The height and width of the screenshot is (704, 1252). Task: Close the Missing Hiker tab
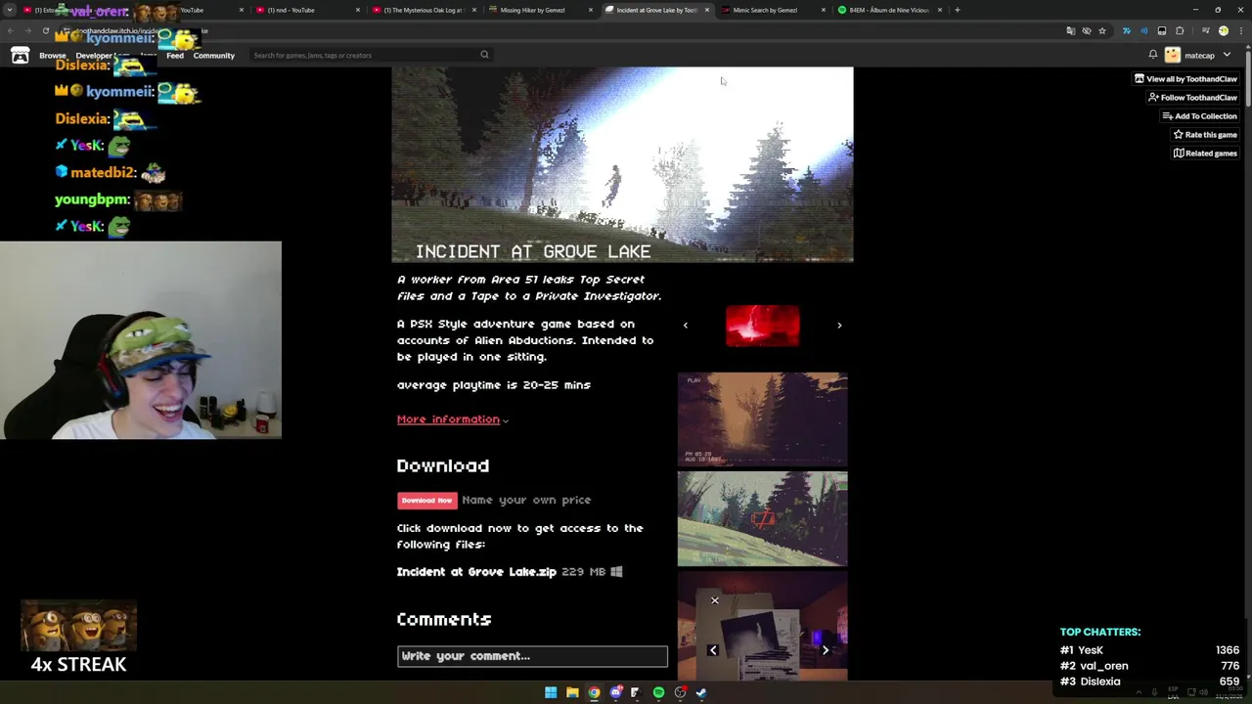[590, 10]
